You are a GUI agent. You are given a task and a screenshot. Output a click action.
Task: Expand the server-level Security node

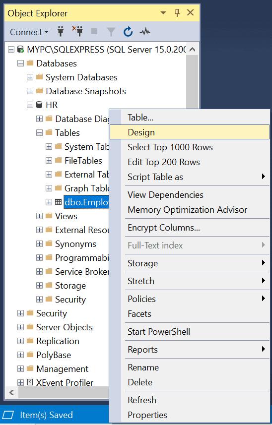(21, 313)
